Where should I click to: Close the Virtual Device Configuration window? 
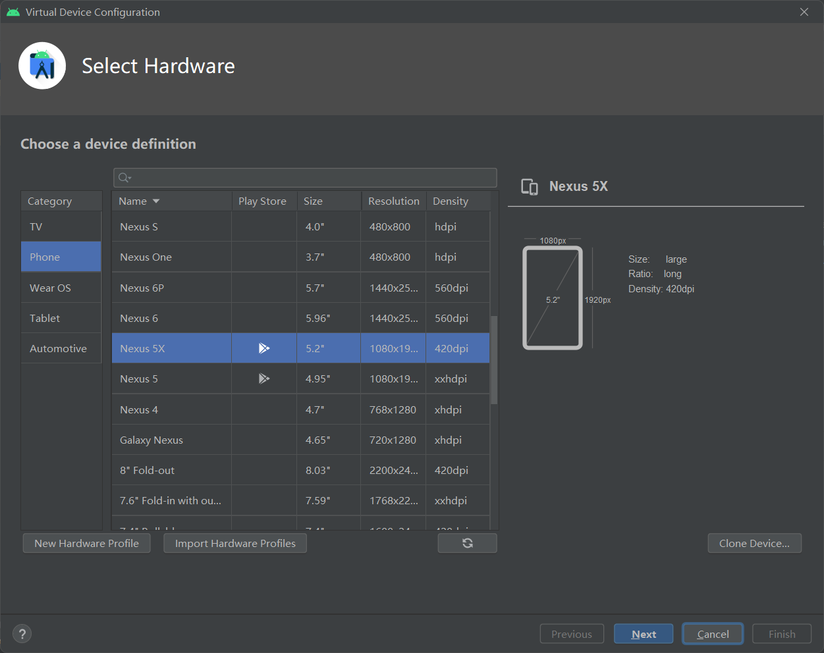tap(804, 12)
